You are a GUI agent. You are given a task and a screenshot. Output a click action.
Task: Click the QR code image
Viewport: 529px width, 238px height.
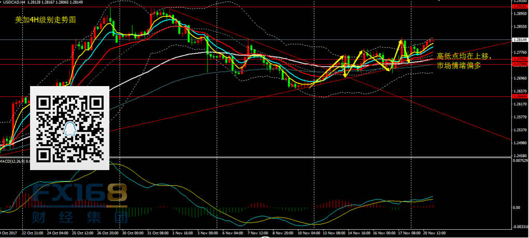coord(70,128)
